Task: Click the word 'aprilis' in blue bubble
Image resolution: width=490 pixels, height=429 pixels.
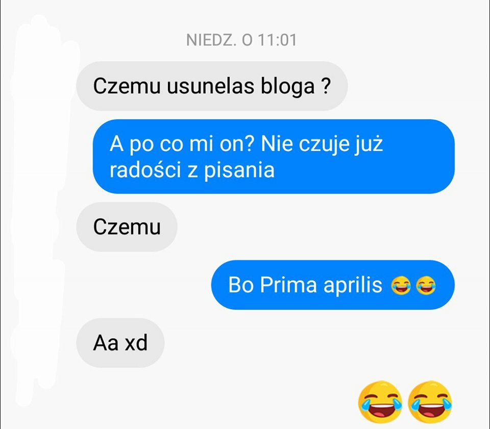Action: [x=353, y=285]
